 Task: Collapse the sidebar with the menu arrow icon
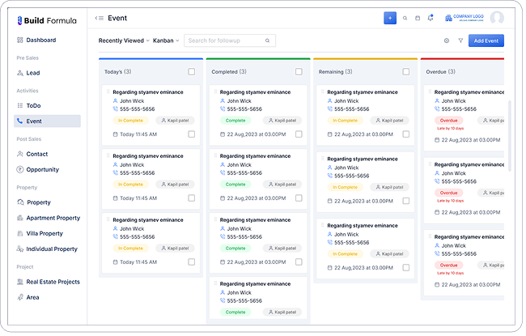99,18
